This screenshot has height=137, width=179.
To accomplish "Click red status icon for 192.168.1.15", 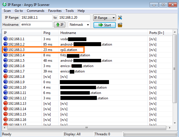I will coord(5,114).
